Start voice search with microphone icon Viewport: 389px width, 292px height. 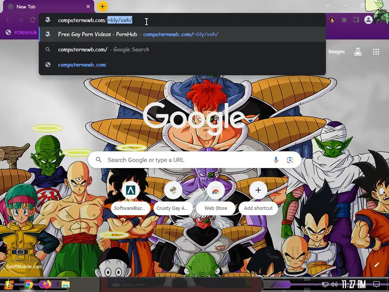[x=276, y=160]
